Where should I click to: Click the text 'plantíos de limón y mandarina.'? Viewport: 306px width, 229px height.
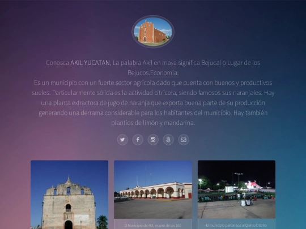tap(153, 123)
